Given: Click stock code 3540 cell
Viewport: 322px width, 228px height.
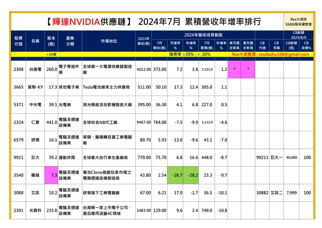Looking at the screenshot, I should coord(18,175).
